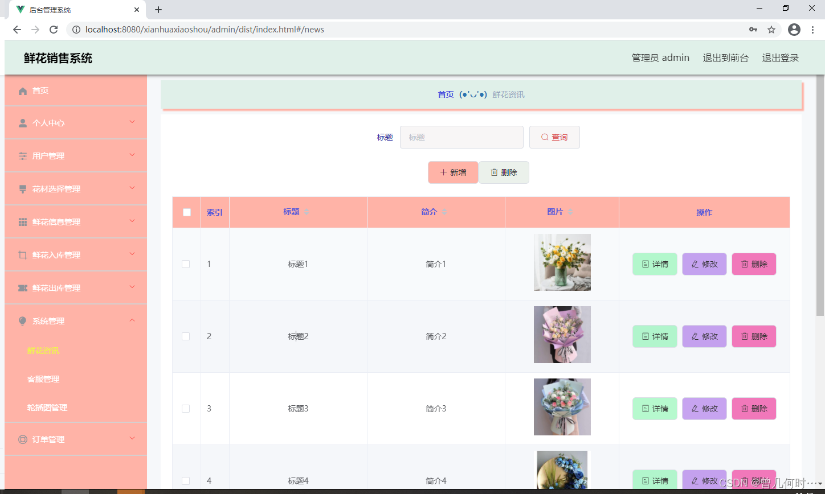Click the 首页 breadcrumb link
Screen dimensions: 825x494
point(446,94)
